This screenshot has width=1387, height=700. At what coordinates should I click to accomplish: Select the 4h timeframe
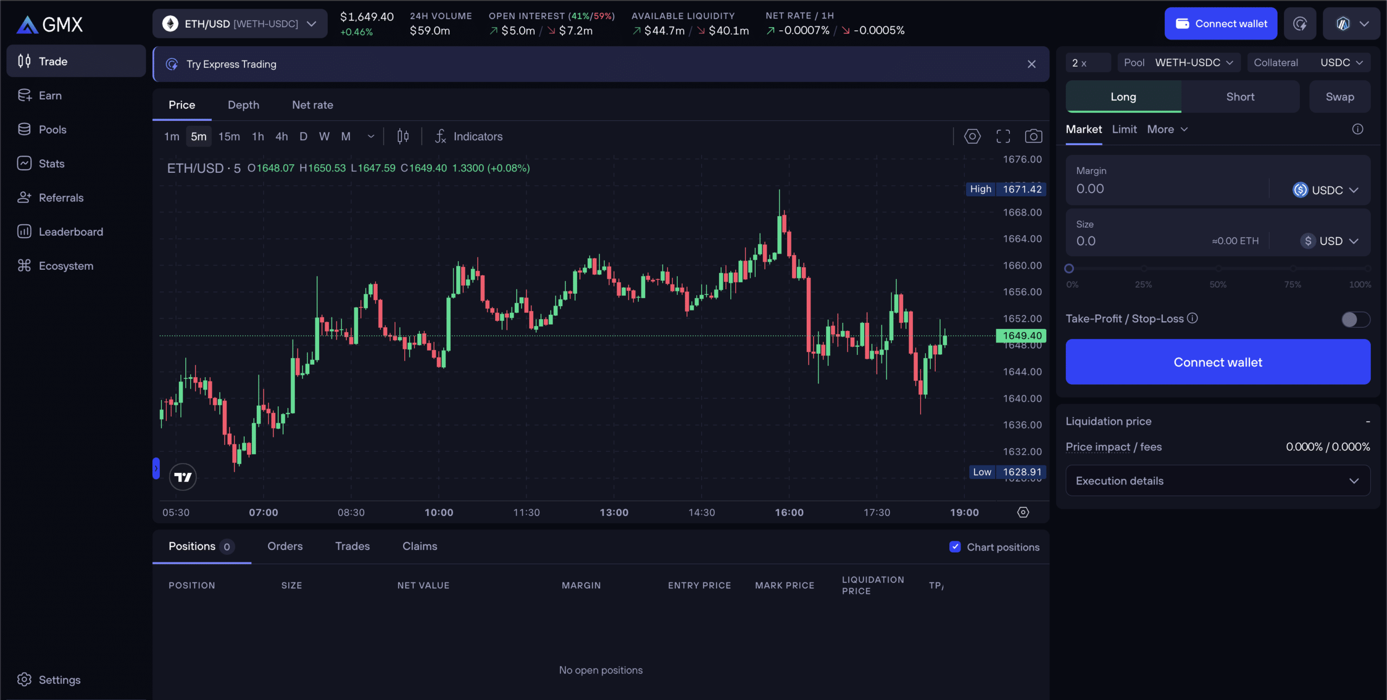tap(282, 137)
